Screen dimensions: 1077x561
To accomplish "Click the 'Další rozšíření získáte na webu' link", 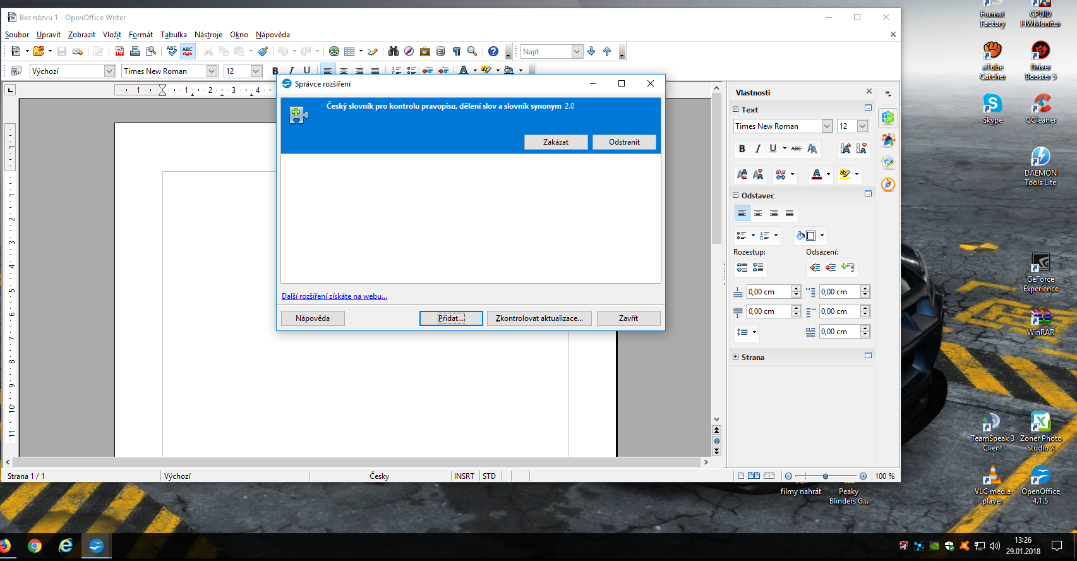I will [334, 296].
